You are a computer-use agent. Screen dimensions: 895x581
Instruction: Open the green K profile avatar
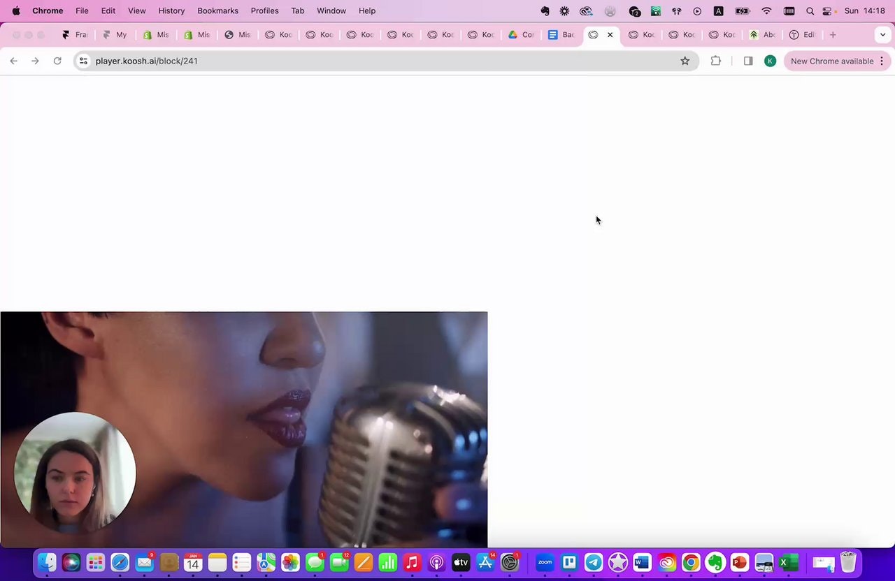coord(770,61)
